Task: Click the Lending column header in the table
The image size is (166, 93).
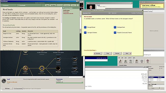Action: pos(18,31)
